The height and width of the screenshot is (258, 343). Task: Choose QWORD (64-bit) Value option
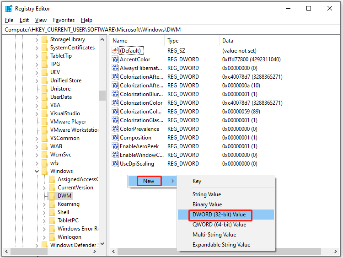pos(226,225)
